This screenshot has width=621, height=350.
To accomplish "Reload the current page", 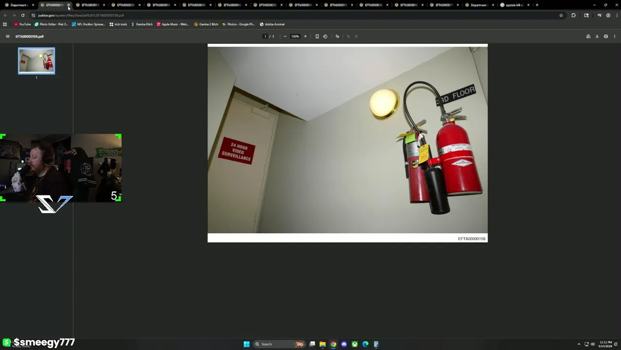I will (x=23, y=16).
